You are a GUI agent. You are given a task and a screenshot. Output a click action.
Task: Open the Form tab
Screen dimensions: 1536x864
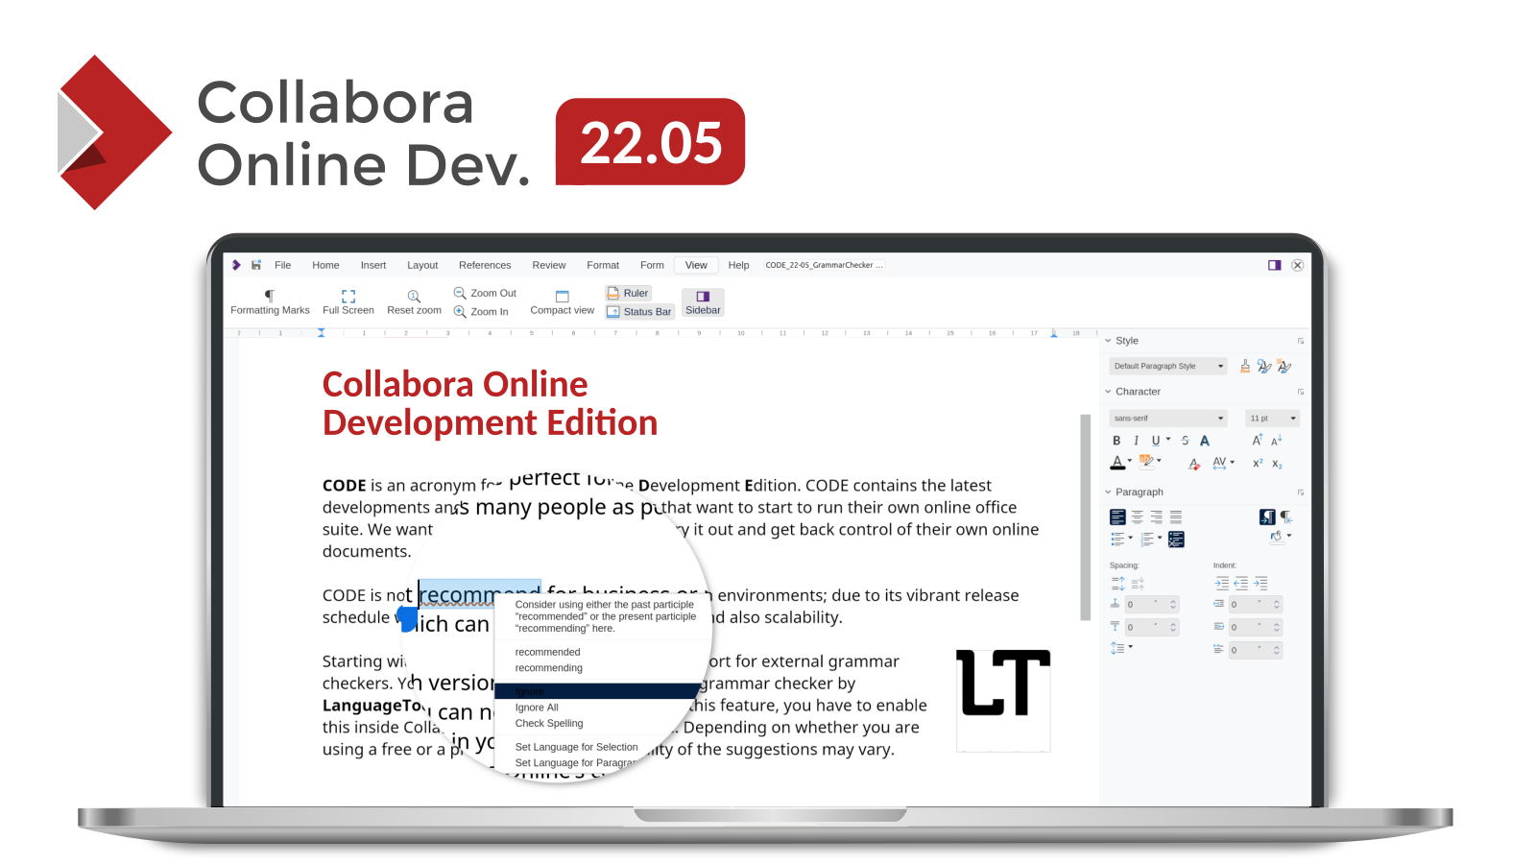[x=652, y=265]
